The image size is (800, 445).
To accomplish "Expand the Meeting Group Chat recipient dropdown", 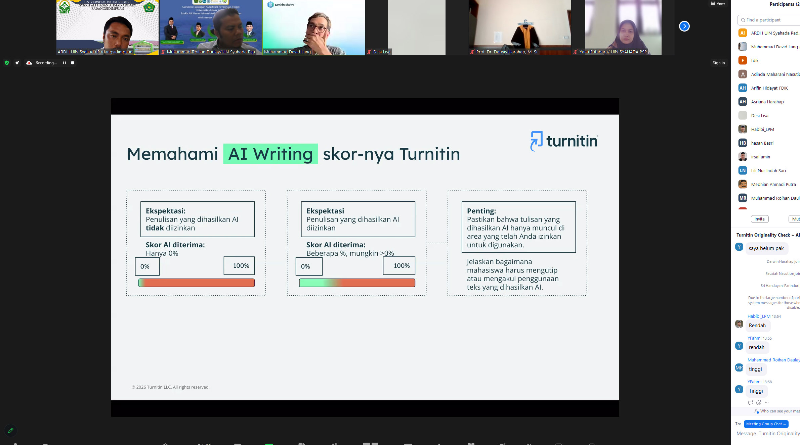I will coord(766,424).
